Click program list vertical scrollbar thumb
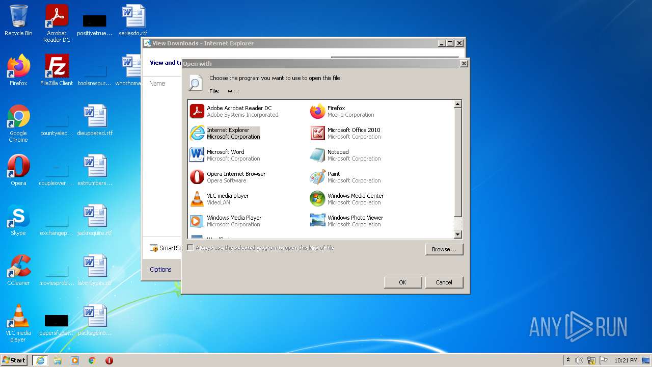652x367 pixels. [x=457, y=162]
